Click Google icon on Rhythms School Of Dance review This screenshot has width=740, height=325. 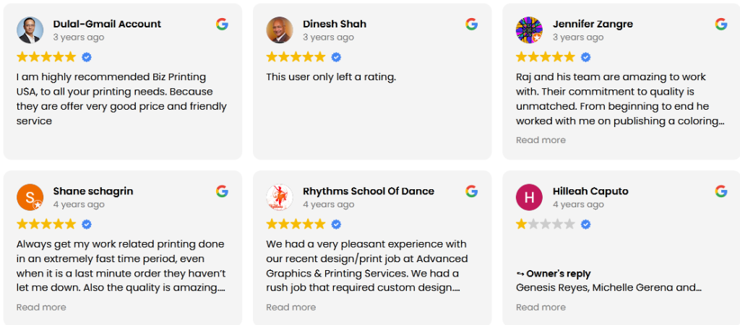tap(471, 191)
